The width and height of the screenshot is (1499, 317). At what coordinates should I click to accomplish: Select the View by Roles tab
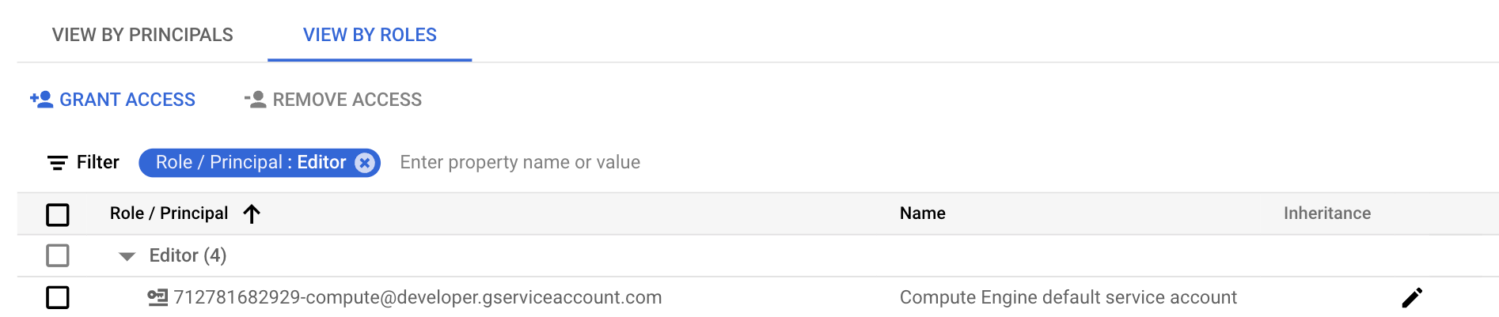pos(370,35)
